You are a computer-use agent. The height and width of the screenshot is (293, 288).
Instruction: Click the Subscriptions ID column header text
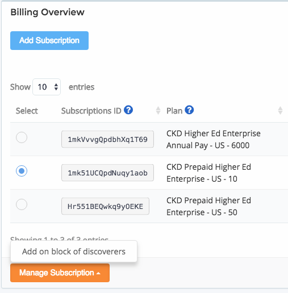coord(91,111)
